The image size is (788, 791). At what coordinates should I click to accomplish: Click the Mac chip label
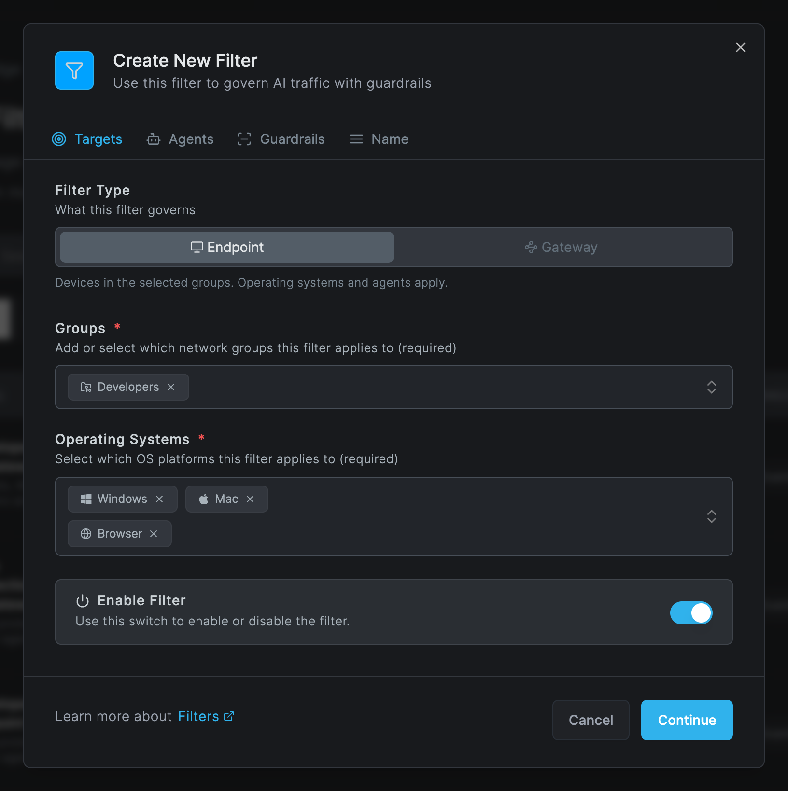(x=226, y=499)
